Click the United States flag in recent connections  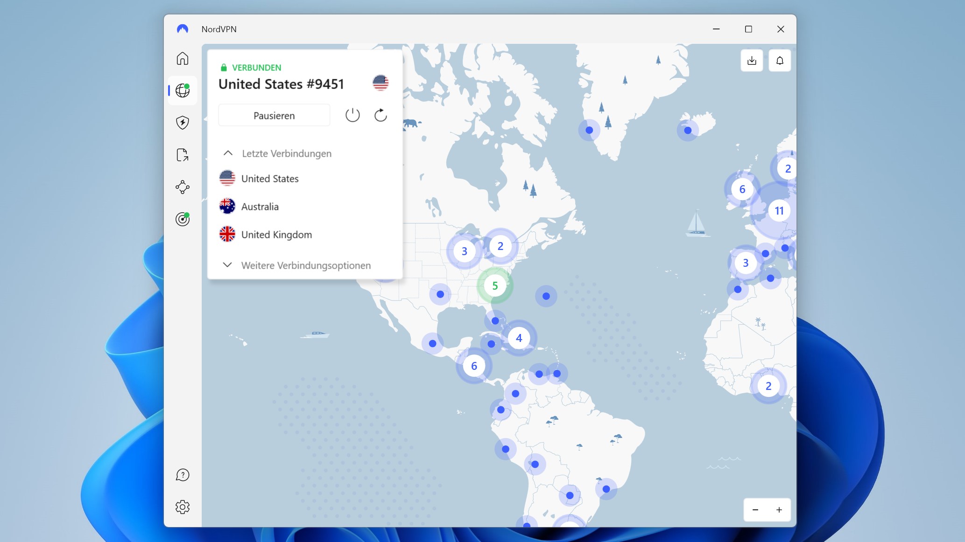click(x=227, y=178)
